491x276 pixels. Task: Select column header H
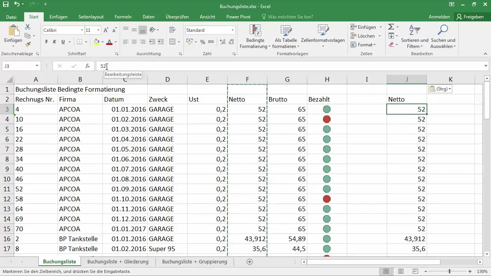point(327,79)
